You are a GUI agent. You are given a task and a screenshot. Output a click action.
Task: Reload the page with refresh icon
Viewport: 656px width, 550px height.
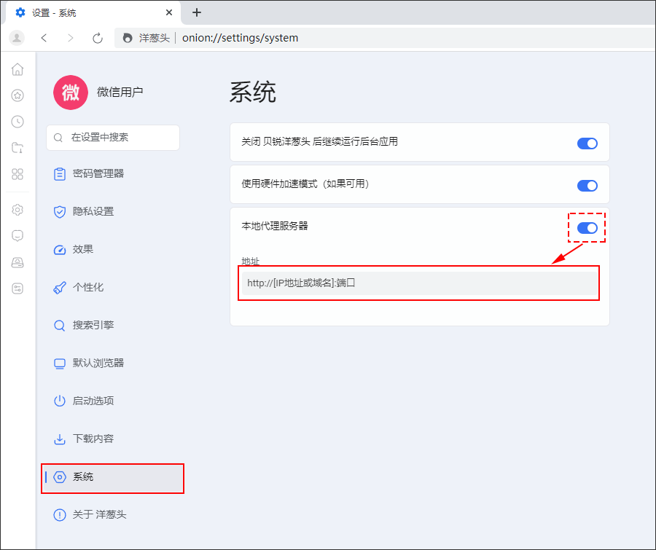click(x=98, y=38)
